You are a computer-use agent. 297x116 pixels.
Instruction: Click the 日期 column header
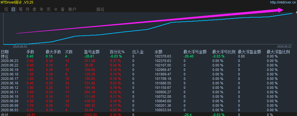click(x=5, y=52)
